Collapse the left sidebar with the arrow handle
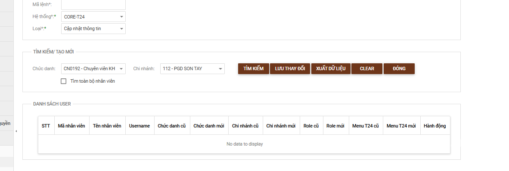509x171 pixels. (16, 131)
